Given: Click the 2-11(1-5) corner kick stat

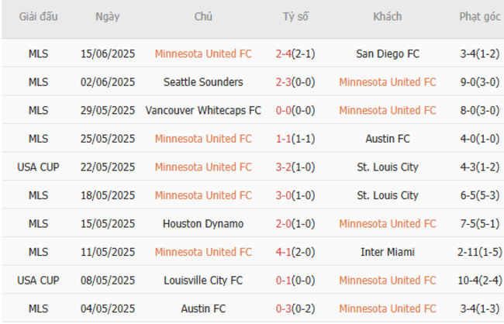Looking at the screenshot, I should point(479,252).
